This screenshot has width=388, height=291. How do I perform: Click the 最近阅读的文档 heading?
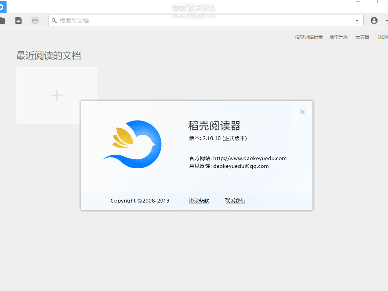coord(48,56)
